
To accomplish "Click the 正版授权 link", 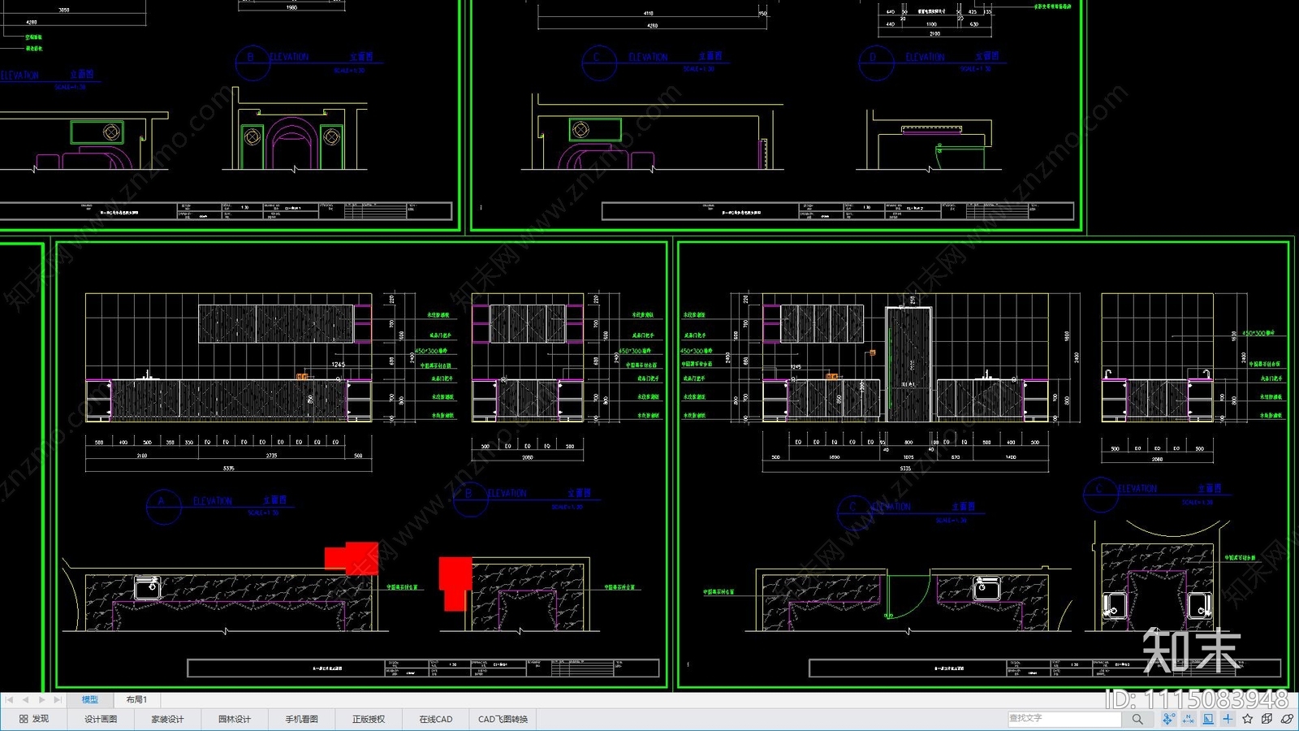I will (x=369, y=719).
